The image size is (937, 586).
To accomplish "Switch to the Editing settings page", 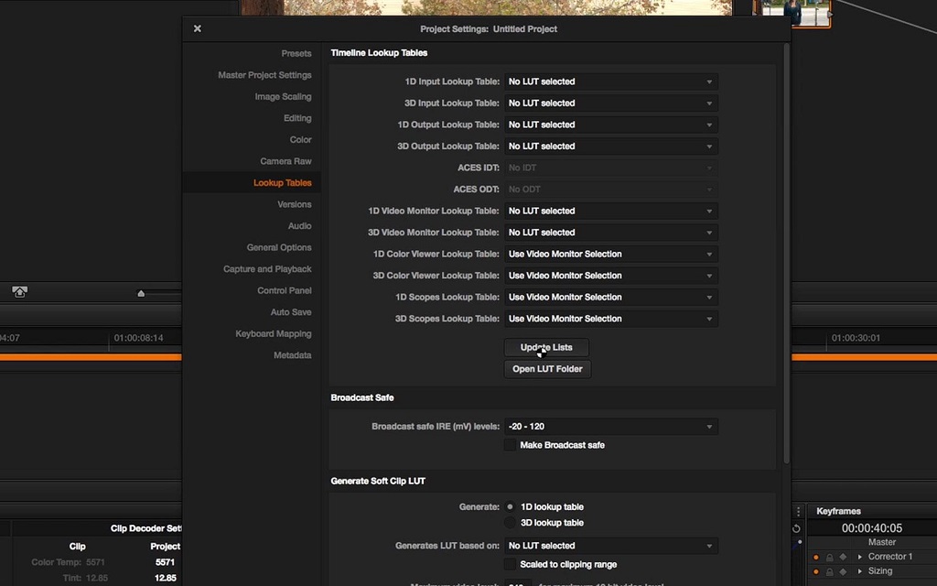I will coord(297,118).
